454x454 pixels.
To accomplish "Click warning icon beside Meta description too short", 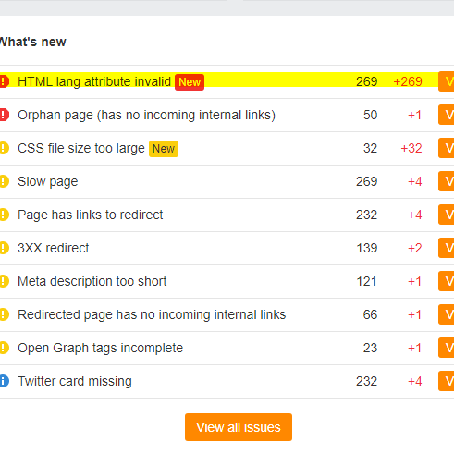I will tap(4, 281).
